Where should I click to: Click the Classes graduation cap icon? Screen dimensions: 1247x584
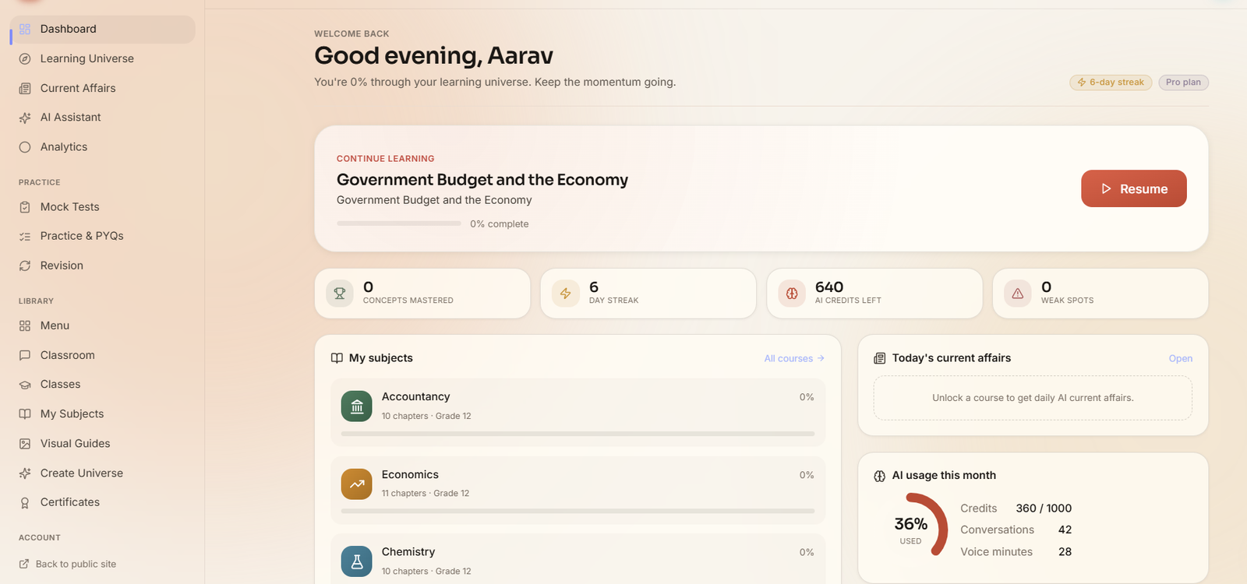(x=25, y=385)
